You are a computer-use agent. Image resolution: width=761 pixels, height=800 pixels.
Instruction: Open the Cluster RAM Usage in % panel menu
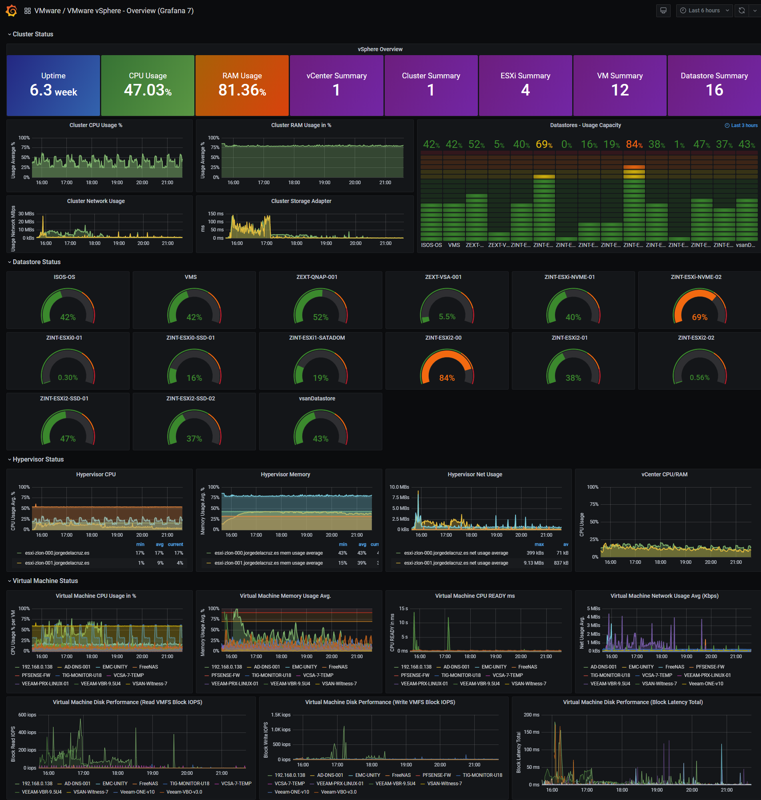point(301,125)
